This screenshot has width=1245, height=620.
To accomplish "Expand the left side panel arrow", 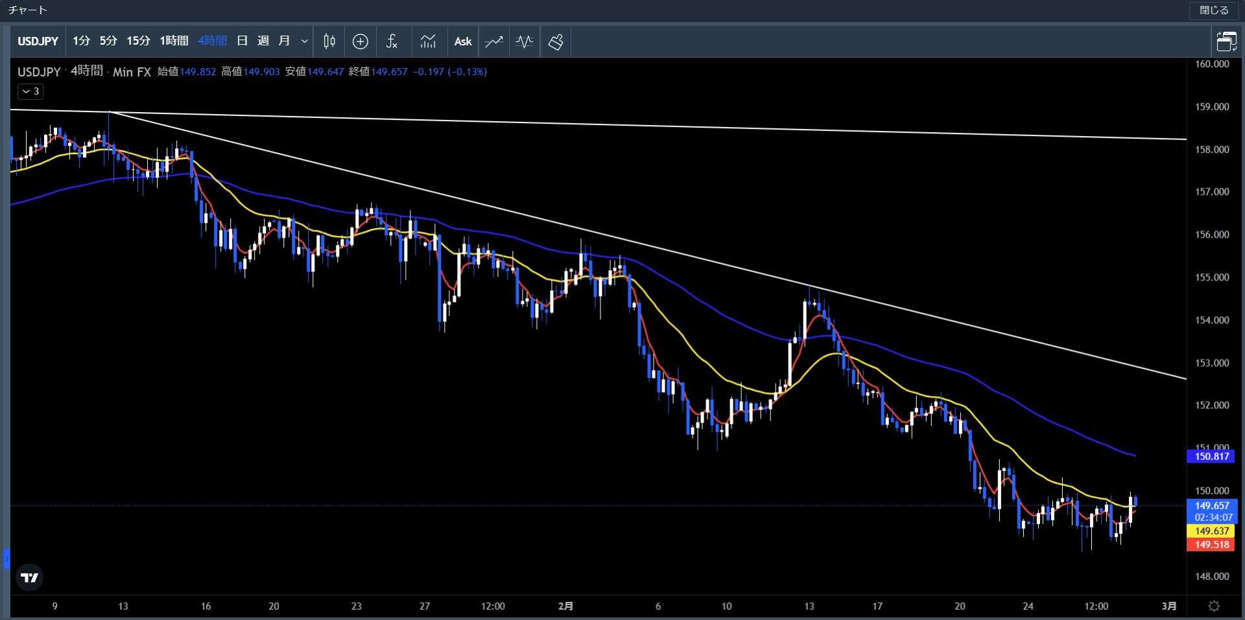I will 6,558.
